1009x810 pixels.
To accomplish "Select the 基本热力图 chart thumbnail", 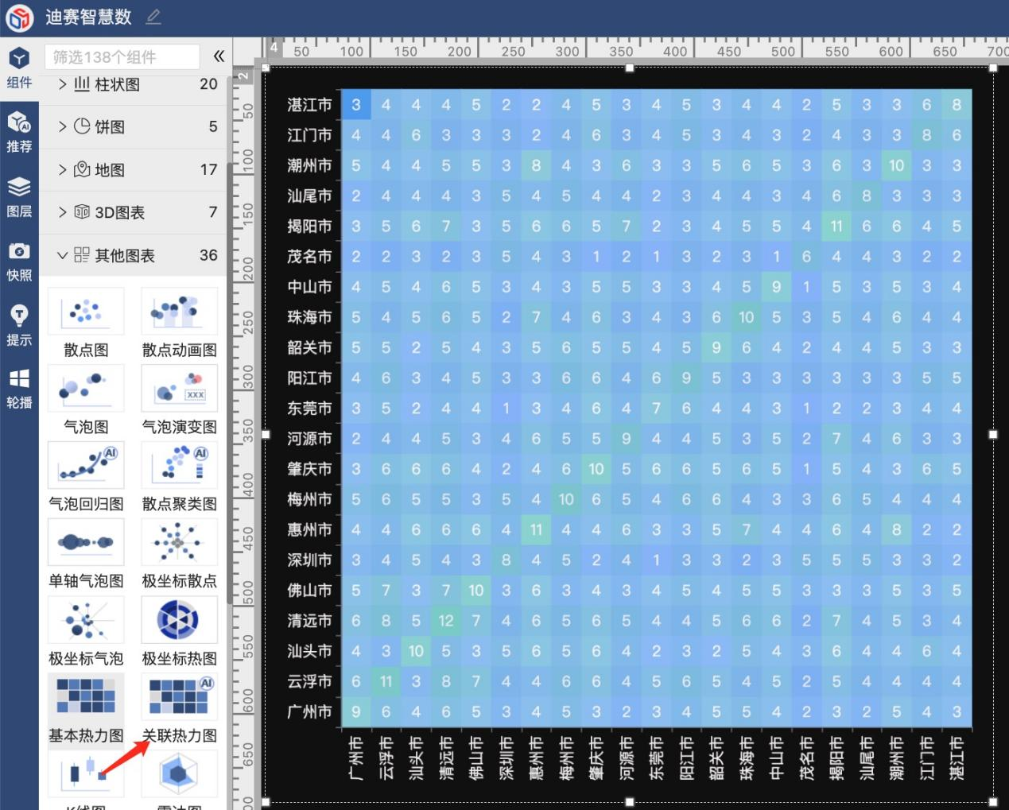I will 86,696.
